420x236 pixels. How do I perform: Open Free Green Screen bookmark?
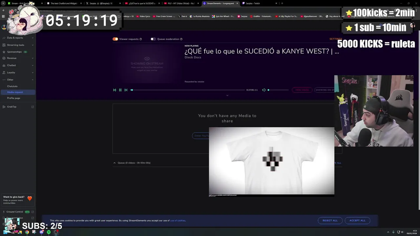point(164,16)
